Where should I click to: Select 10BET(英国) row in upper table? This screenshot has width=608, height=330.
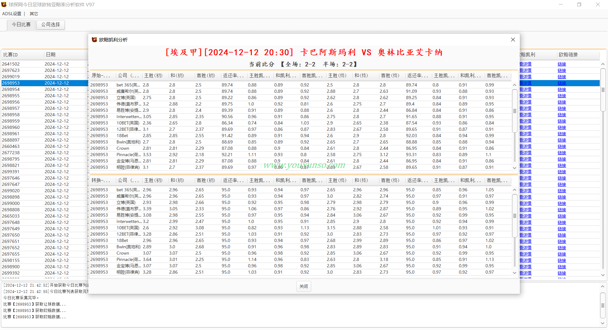coord(301,123)
